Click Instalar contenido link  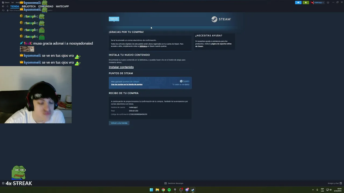tap(121, 67)
